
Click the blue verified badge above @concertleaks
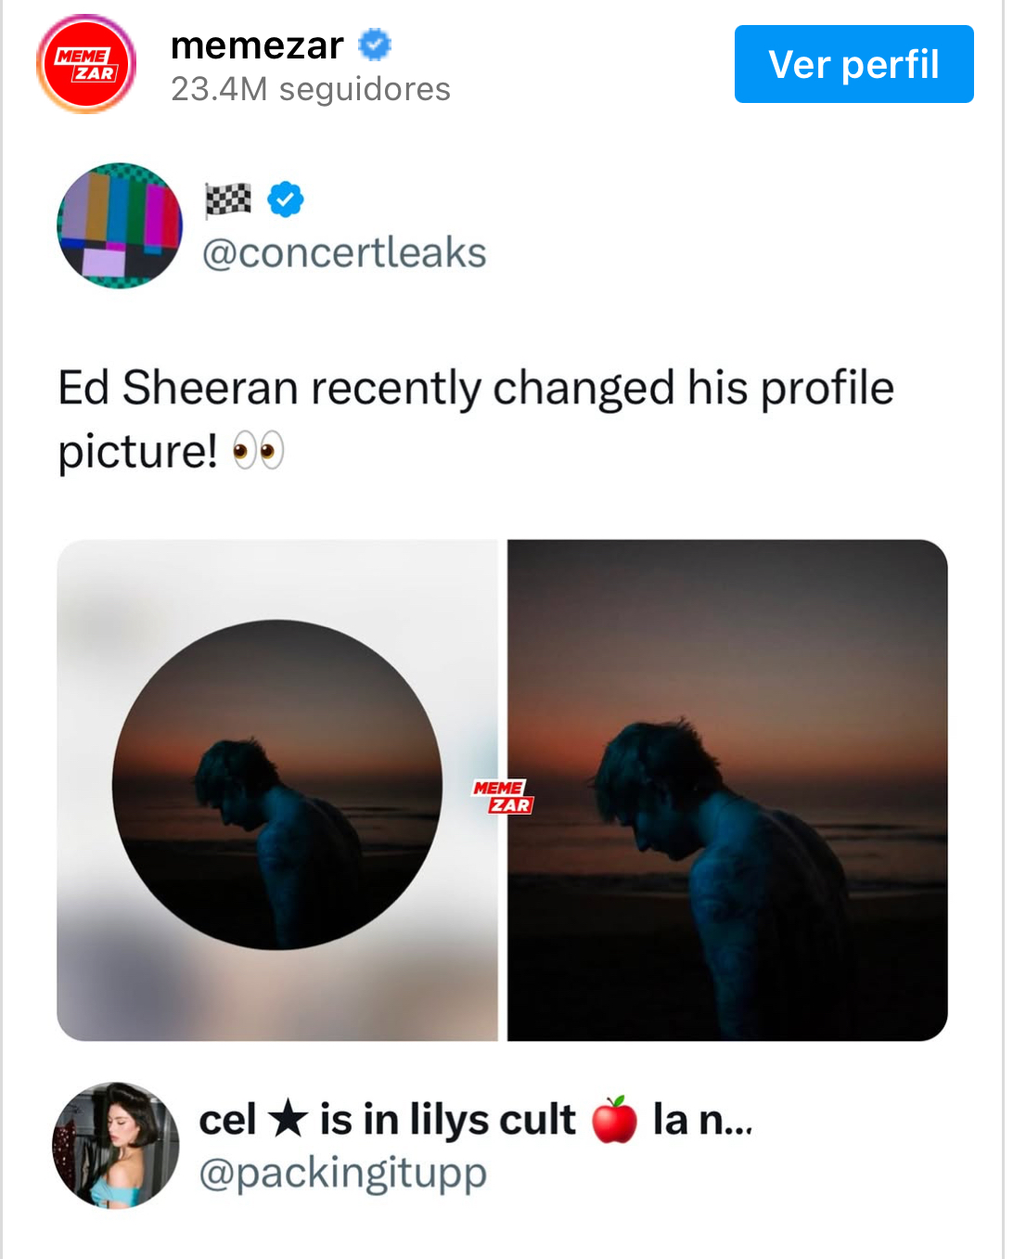click(286, 199)
